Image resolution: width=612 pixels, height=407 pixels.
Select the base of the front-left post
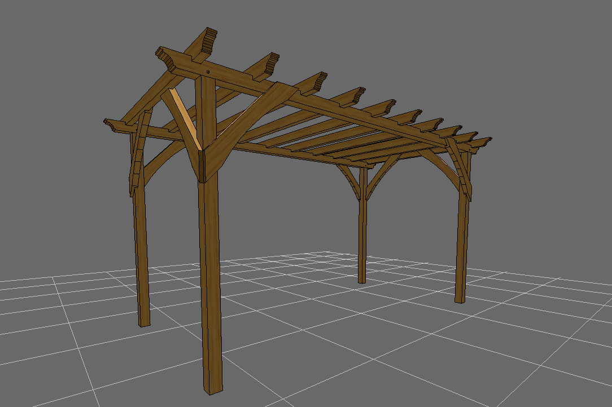pos(211,389)
